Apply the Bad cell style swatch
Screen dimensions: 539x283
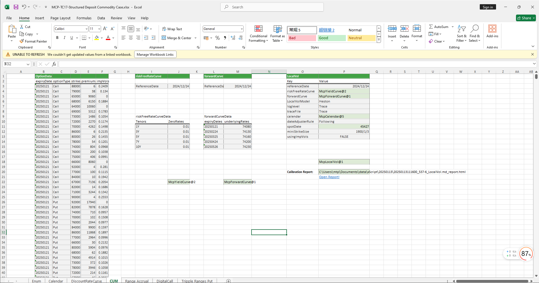tap(302, 38)
